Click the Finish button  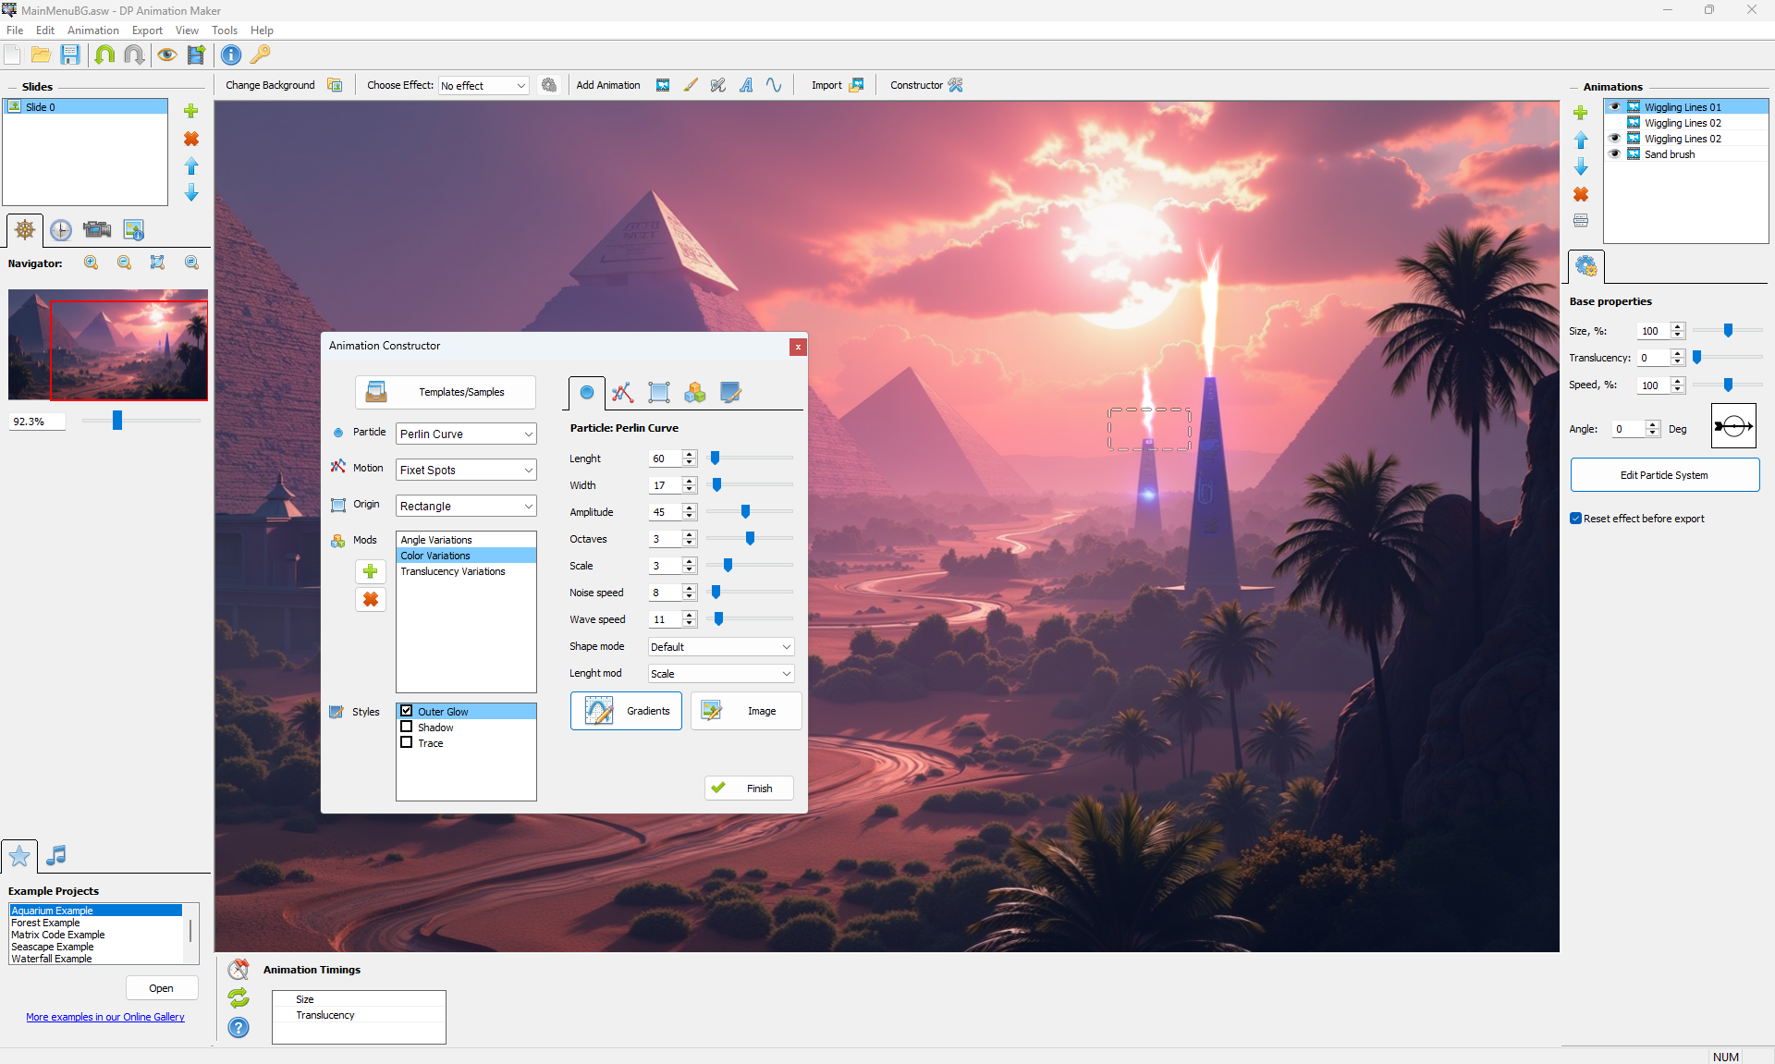[x=749, y=789]
